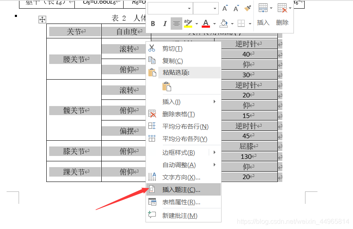The height and width of the screenshot is (229, 353).
Task: Open 自动调整(A) submenu
Action: 184,165
